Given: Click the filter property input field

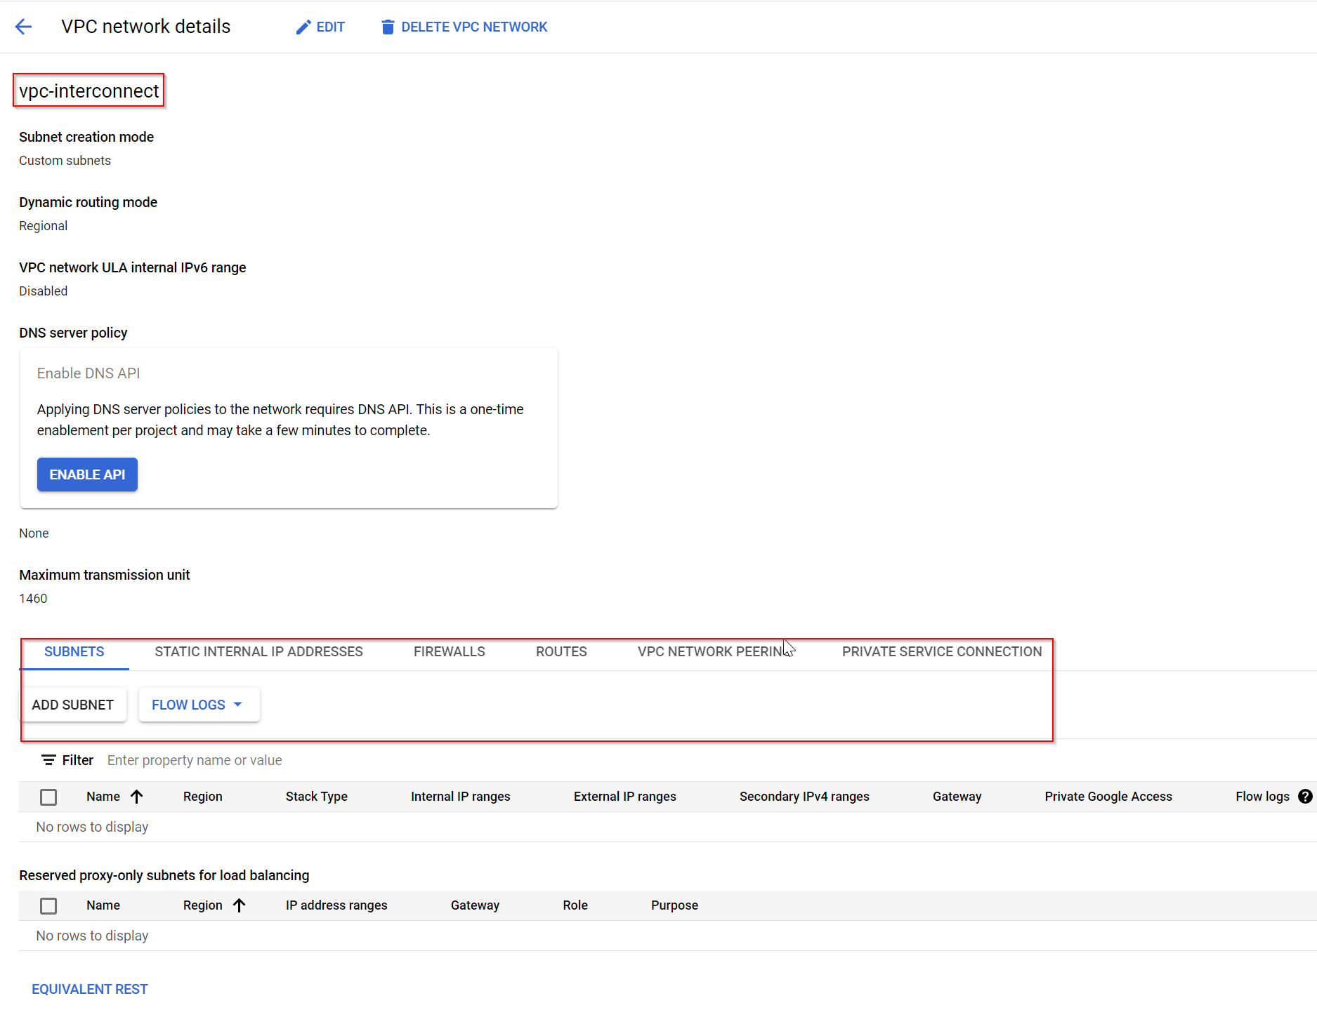Looking at the screenshot, I should [195, 759].
